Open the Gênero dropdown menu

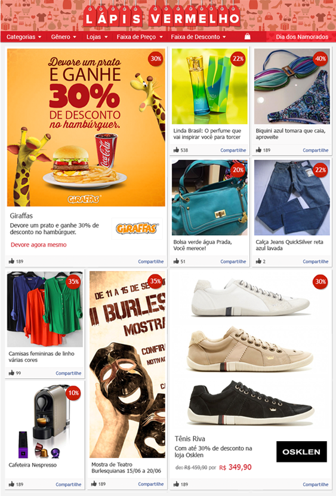(64, 36)
